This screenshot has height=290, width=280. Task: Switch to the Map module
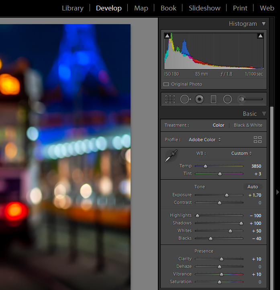pyautogui.click(x=141, y=8)
